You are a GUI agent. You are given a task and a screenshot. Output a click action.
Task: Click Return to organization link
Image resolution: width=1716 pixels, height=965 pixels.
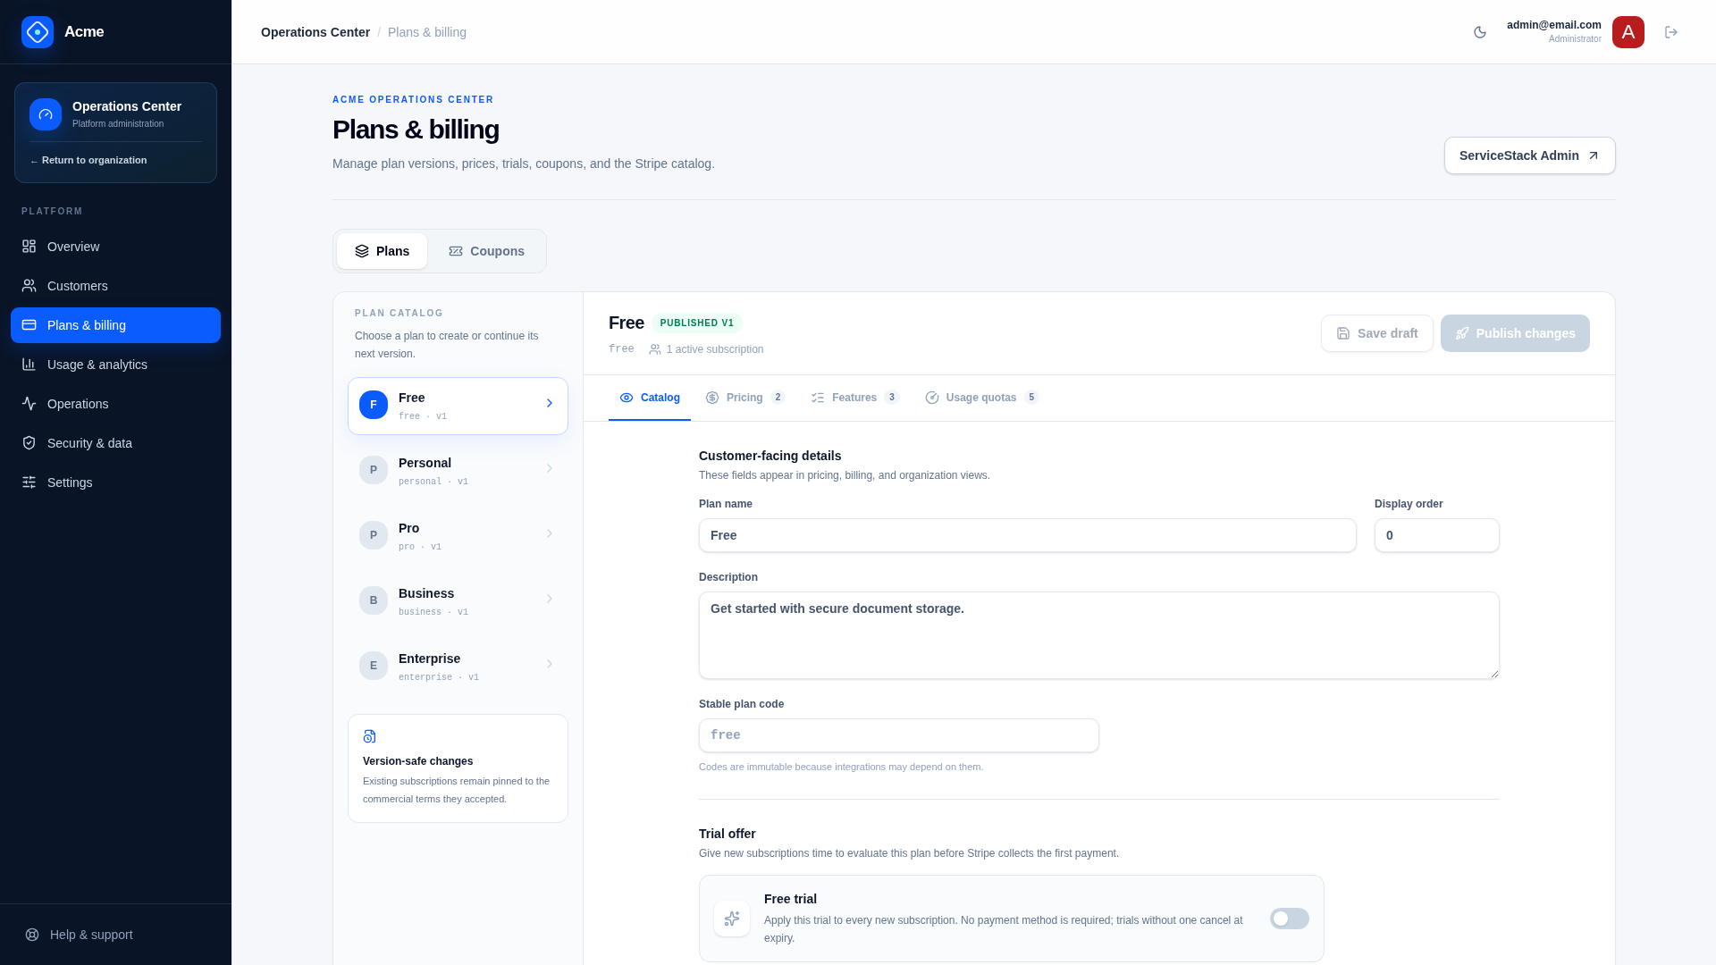88,161
